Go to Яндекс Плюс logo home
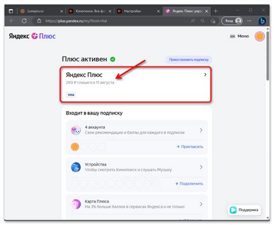The width and height of the screenshot is (274, 225). click(x=32, y=36)
